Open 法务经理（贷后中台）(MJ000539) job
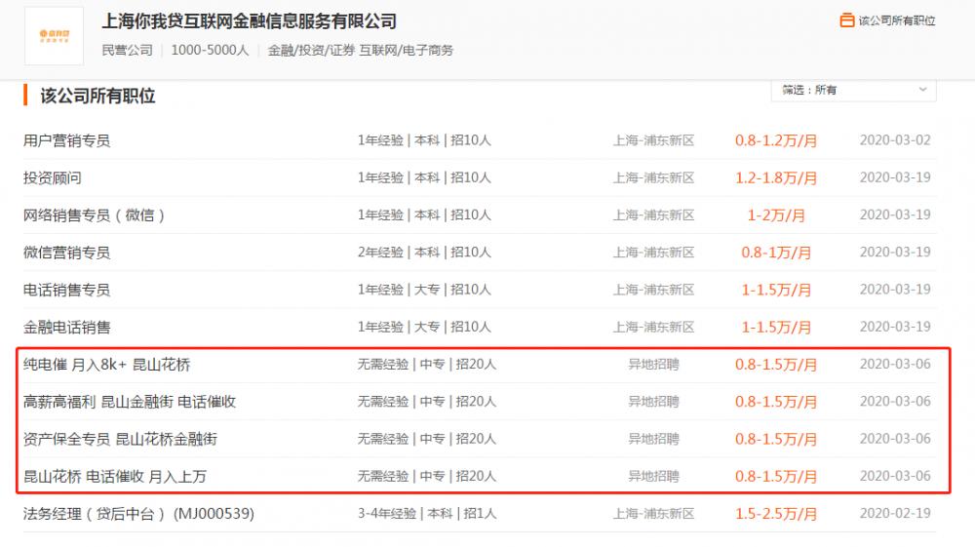Viewport: 975px width, 547px height. (138, 514)
